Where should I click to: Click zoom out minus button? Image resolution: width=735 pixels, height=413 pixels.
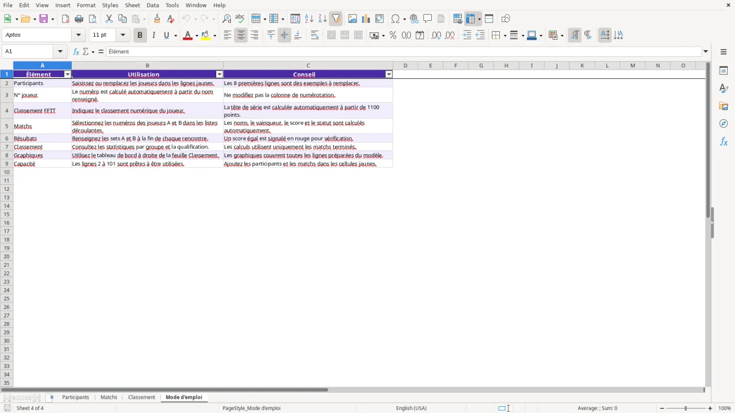pos(662,408)
